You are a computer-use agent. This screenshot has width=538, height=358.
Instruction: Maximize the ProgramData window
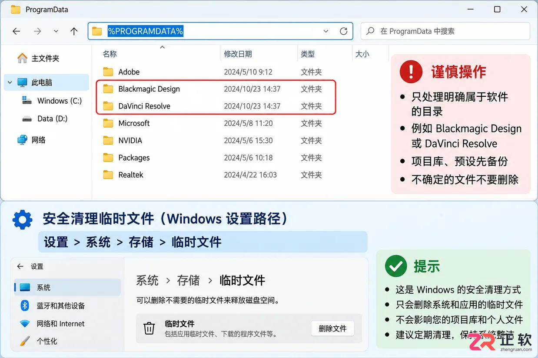point(497,9)
